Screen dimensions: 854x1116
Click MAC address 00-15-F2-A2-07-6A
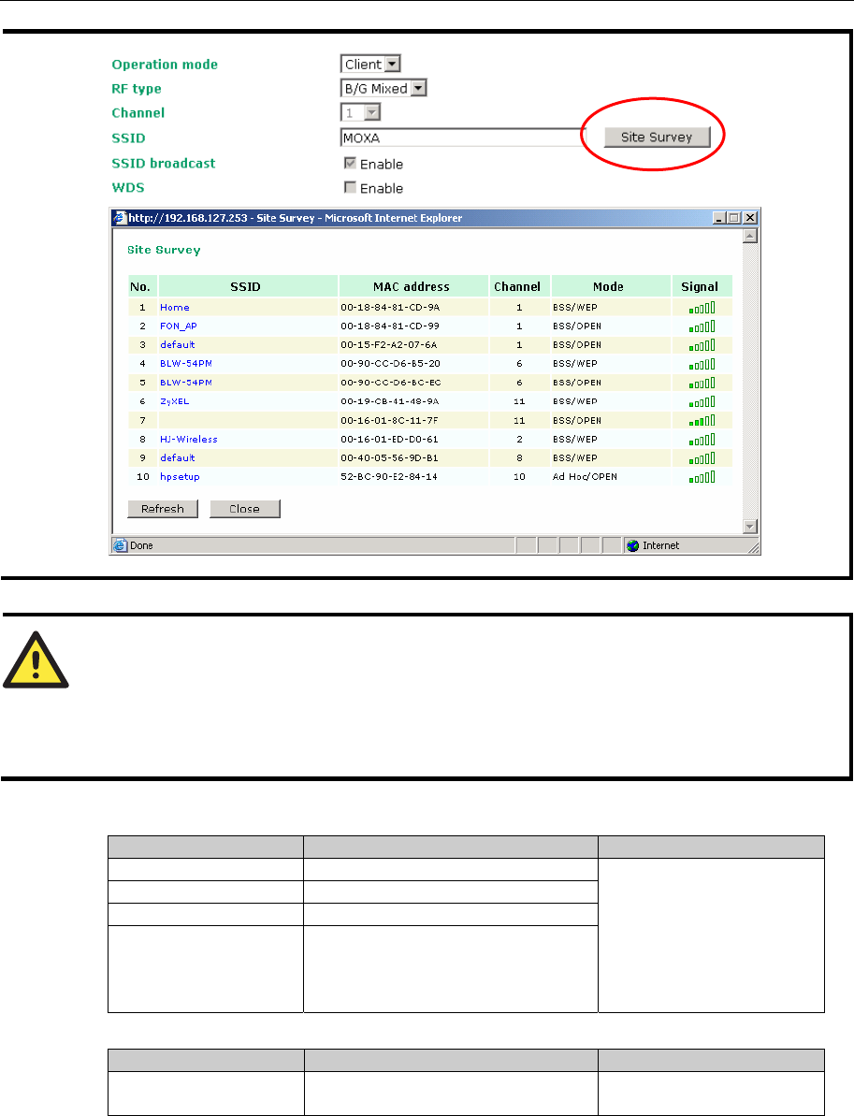(388, 344)
